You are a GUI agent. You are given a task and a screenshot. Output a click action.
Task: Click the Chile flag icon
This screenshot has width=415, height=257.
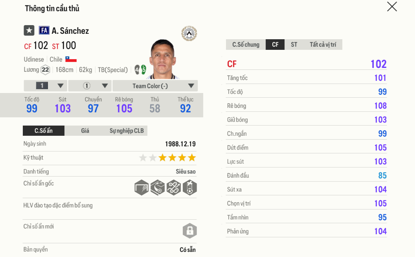(71, 59)
